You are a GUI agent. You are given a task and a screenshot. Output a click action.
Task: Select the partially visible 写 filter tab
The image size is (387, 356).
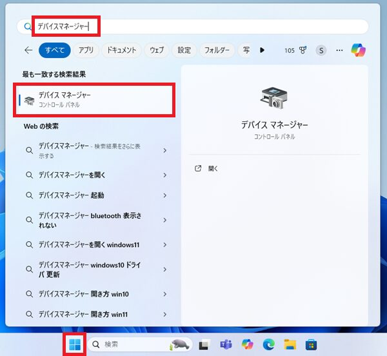pyautogui.click(x=245, y=50)
